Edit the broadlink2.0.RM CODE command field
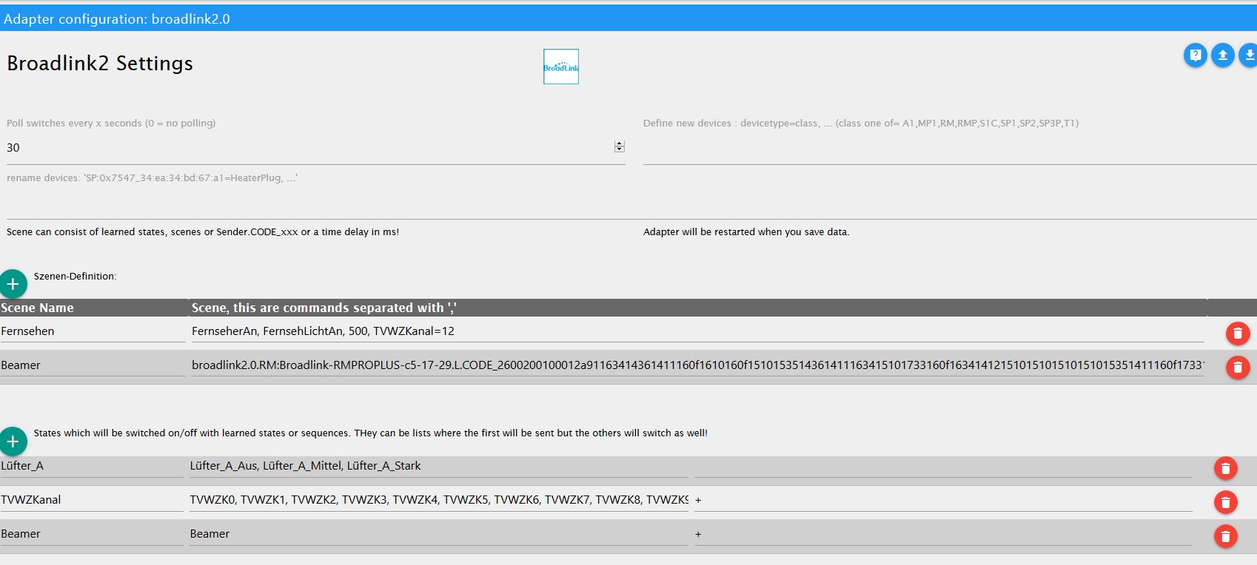 coord(697,365)
